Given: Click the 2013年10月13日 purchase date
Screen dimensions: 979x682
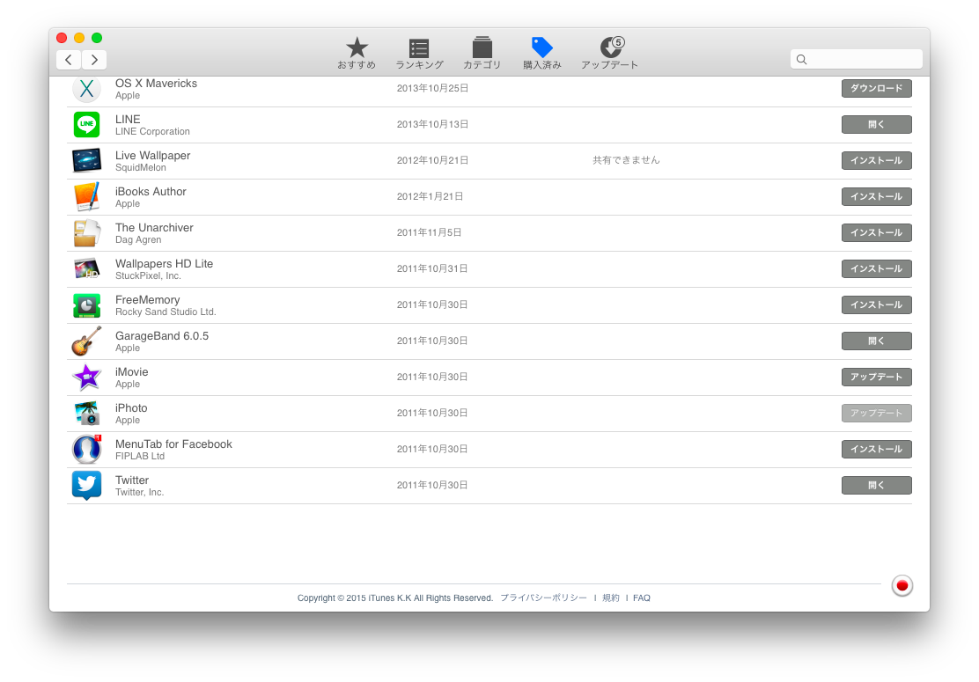Looking at the screenshot, I should point(432,124).
